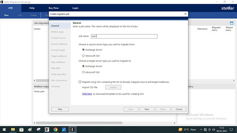Select Microsoft 365 as source server type

[83, 56]
